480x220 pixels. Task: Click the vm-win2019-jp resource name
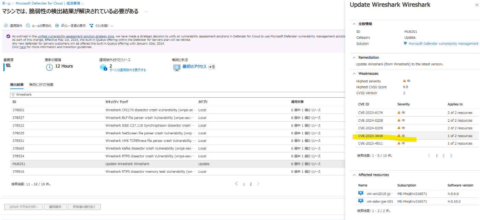tap(380, 194)
